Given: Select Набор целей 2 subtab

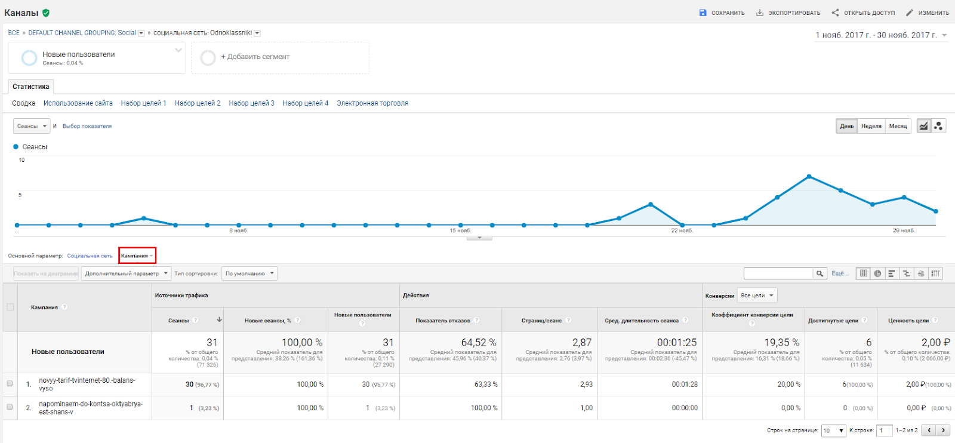Looking at the screenshot, I should pyautogui.click(x=198, y=103).
